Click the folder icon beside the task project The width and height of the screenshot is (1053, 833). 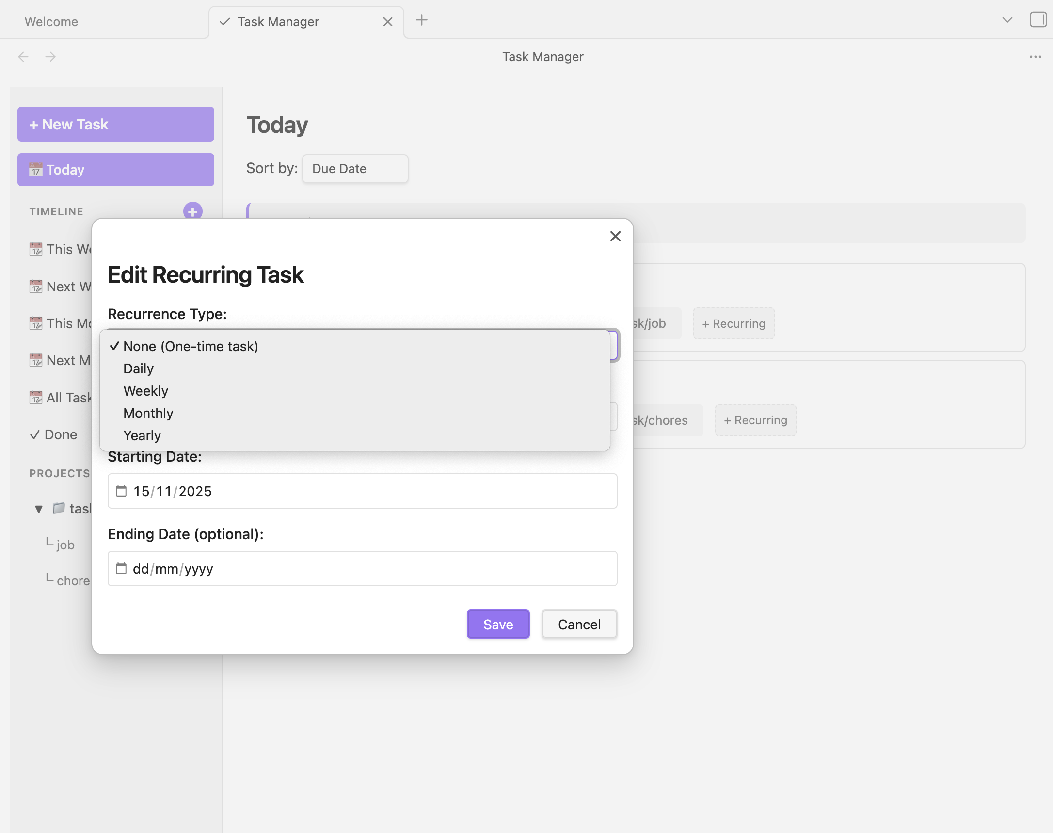click(59, 509)
